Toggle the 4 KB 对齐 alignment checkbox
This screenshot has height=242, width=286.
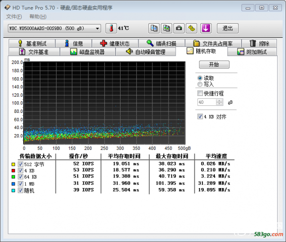pyautogui.click(x=200, y=116)
